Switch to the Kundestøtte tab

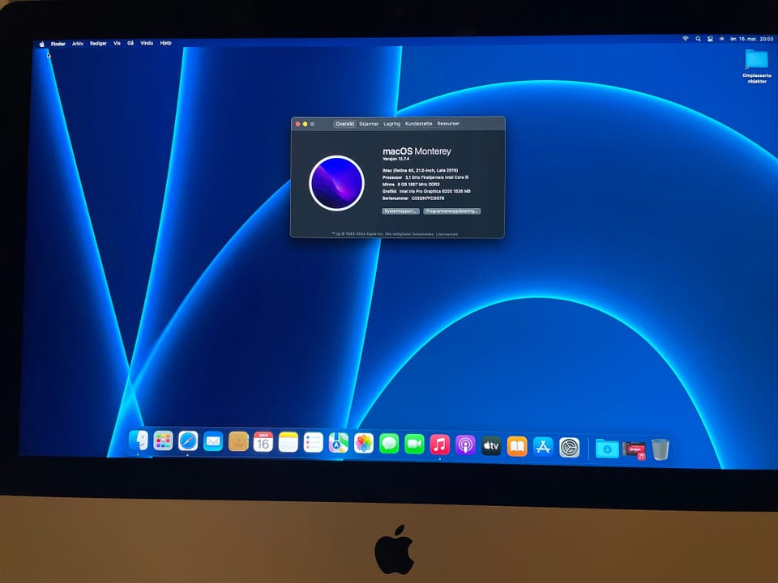(419, 123)
